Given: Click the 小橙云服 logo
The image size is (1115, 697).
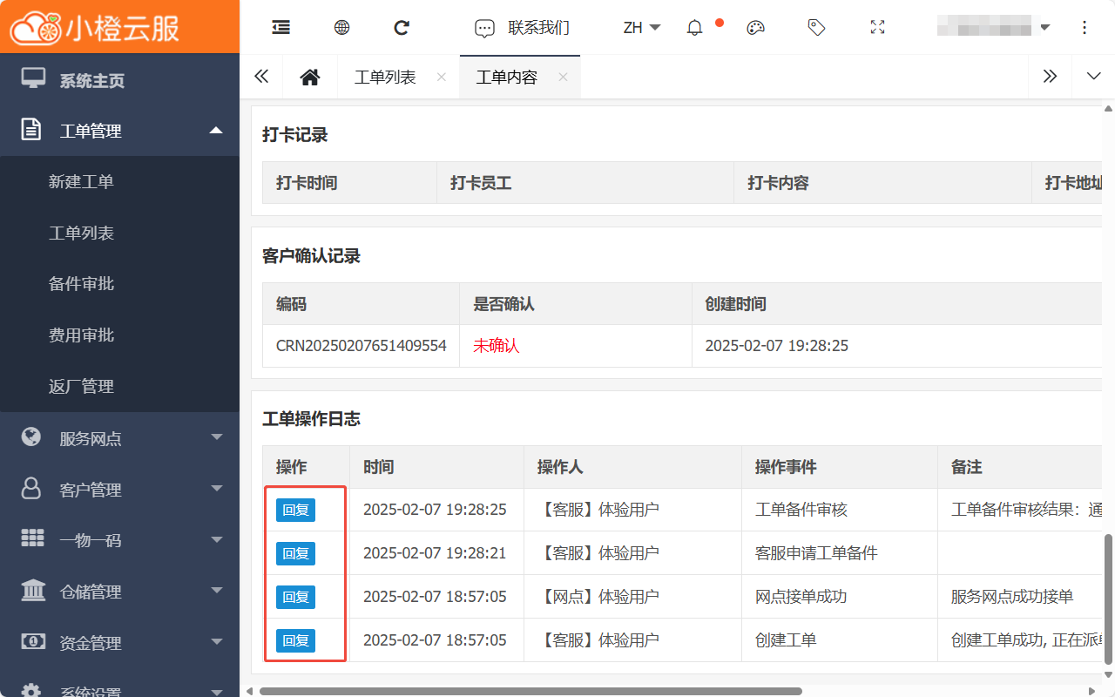Looking at the screenshot, I should click(94, 27).
